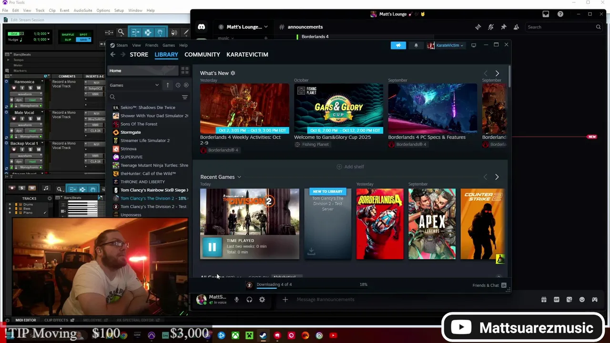Screen dimensions: 610x343
Task: Select Home in Steam library sidebar
Action: coord(142,71)
